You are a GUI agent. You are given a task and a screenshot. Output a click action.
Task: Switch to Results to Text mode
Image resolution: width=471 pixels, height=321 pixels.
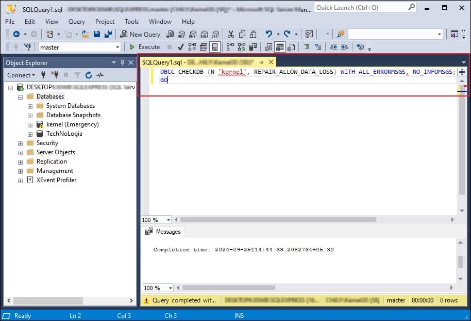point(268,47)
